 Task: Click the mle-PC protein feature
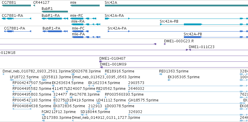pos(80,31)
